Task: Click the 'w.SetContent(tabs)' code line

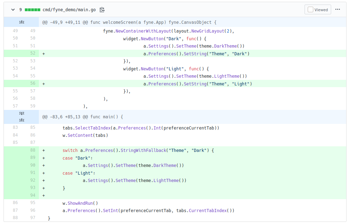Action: point(85,135)
